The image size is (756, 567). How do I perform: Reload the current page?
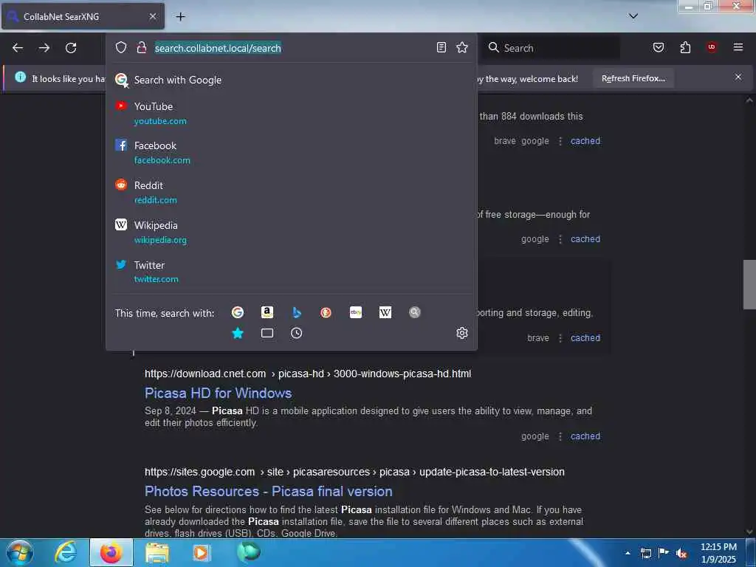click(71, 48)
